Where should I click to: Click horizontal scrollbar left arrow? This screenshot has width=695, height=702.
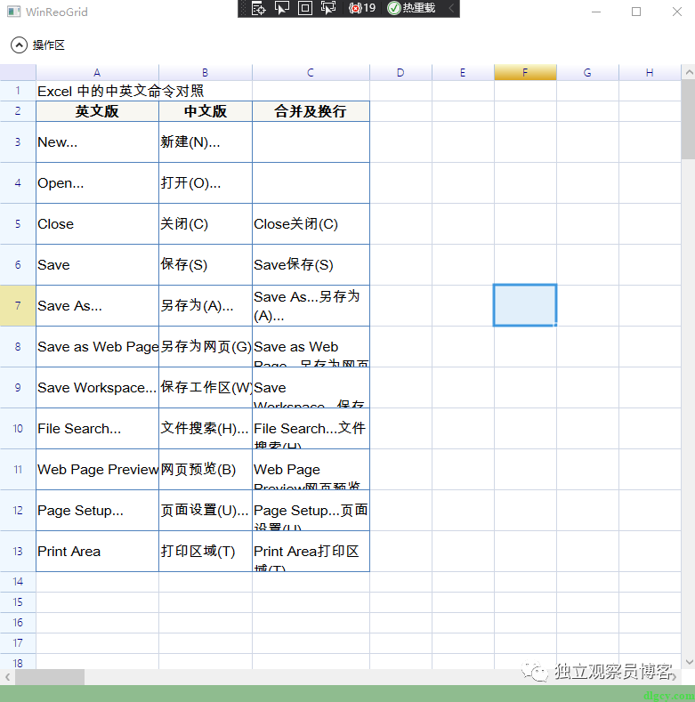pyautogui.click(x=7, y=677)
